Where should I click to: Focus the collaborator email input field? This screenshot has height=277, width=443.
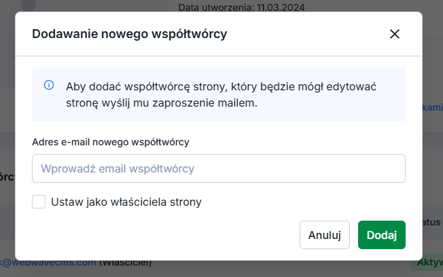click(219, 168)
